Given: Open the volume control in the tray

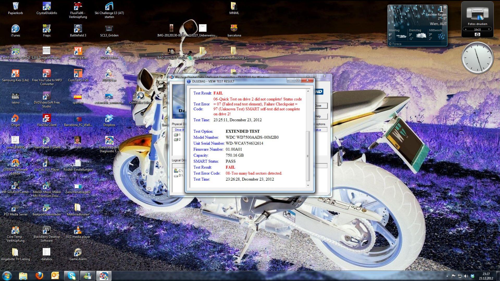Looking at the screenshot, I should (x=466, y=276).
